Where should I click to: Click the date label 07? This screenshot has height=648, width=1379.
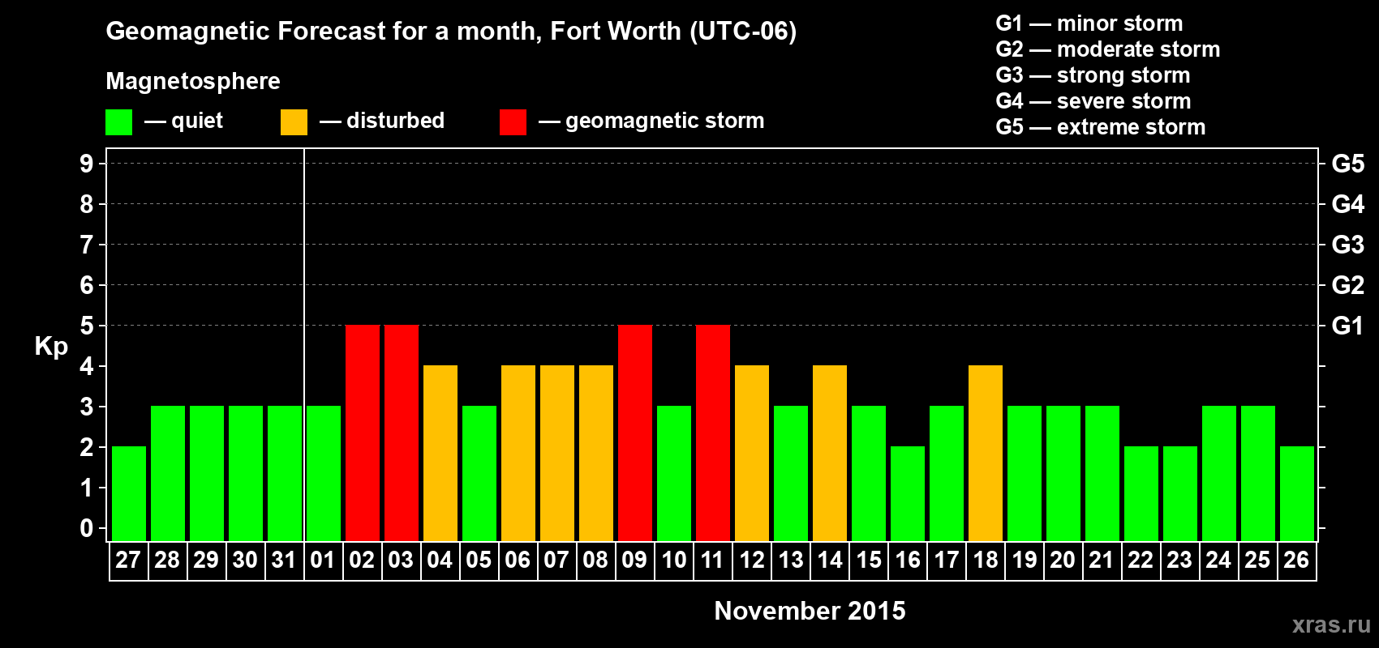coord(556,561)
